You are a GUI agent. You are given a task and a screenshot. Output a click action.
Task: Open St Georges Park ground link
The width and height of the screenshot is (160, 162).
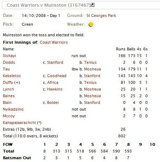pos(101,15)
